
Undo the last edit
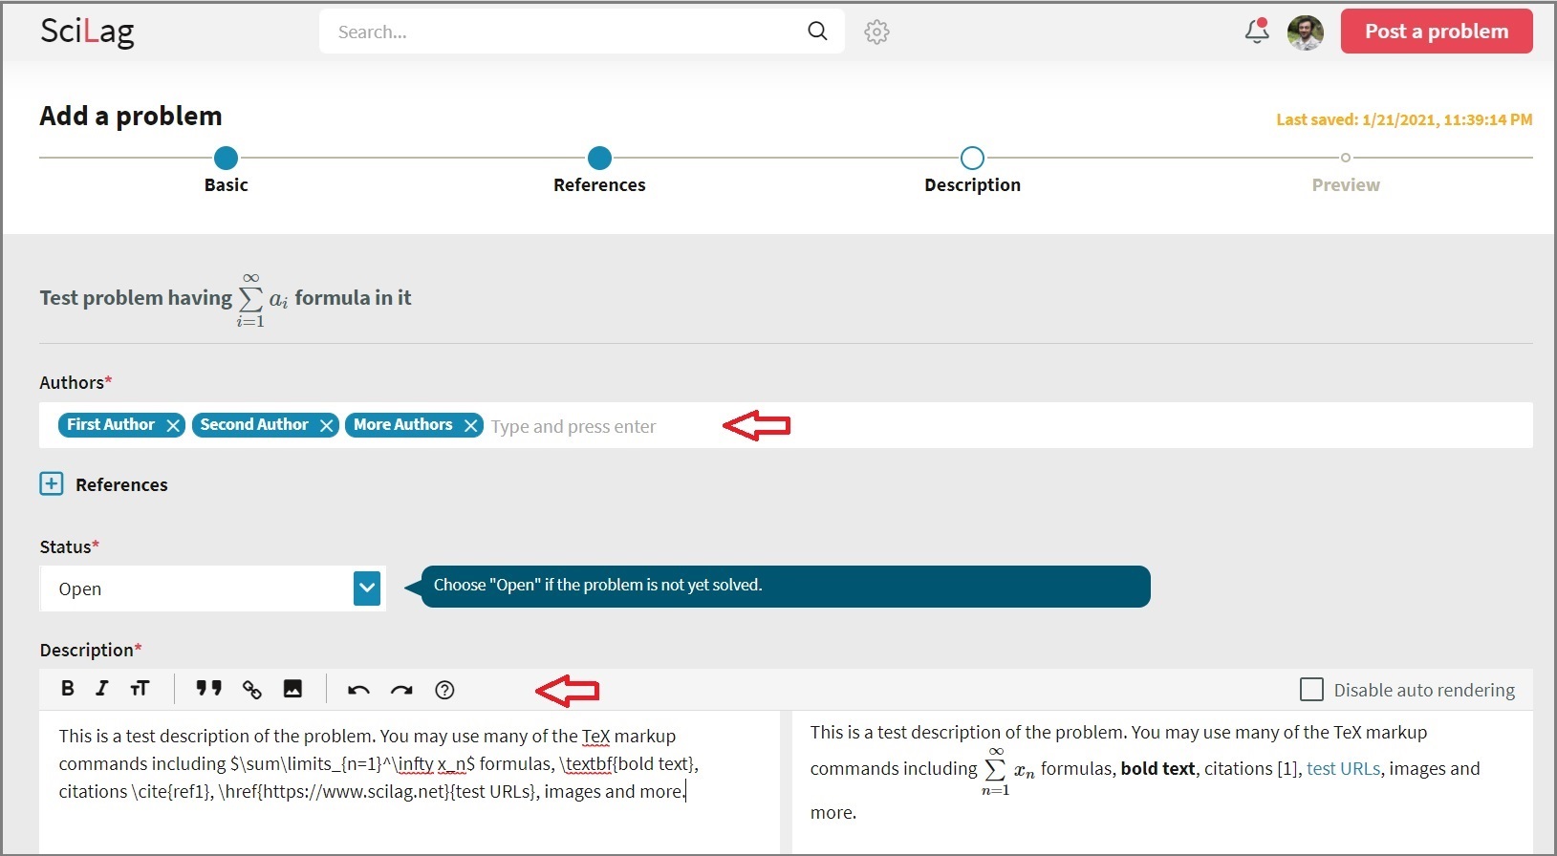(x=358, y=690)
